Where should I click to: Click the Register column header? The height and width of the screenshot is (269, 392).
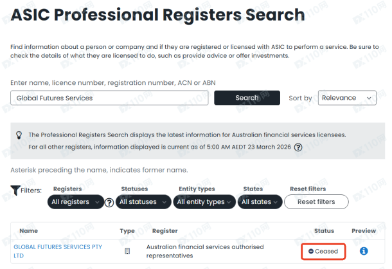165,231
